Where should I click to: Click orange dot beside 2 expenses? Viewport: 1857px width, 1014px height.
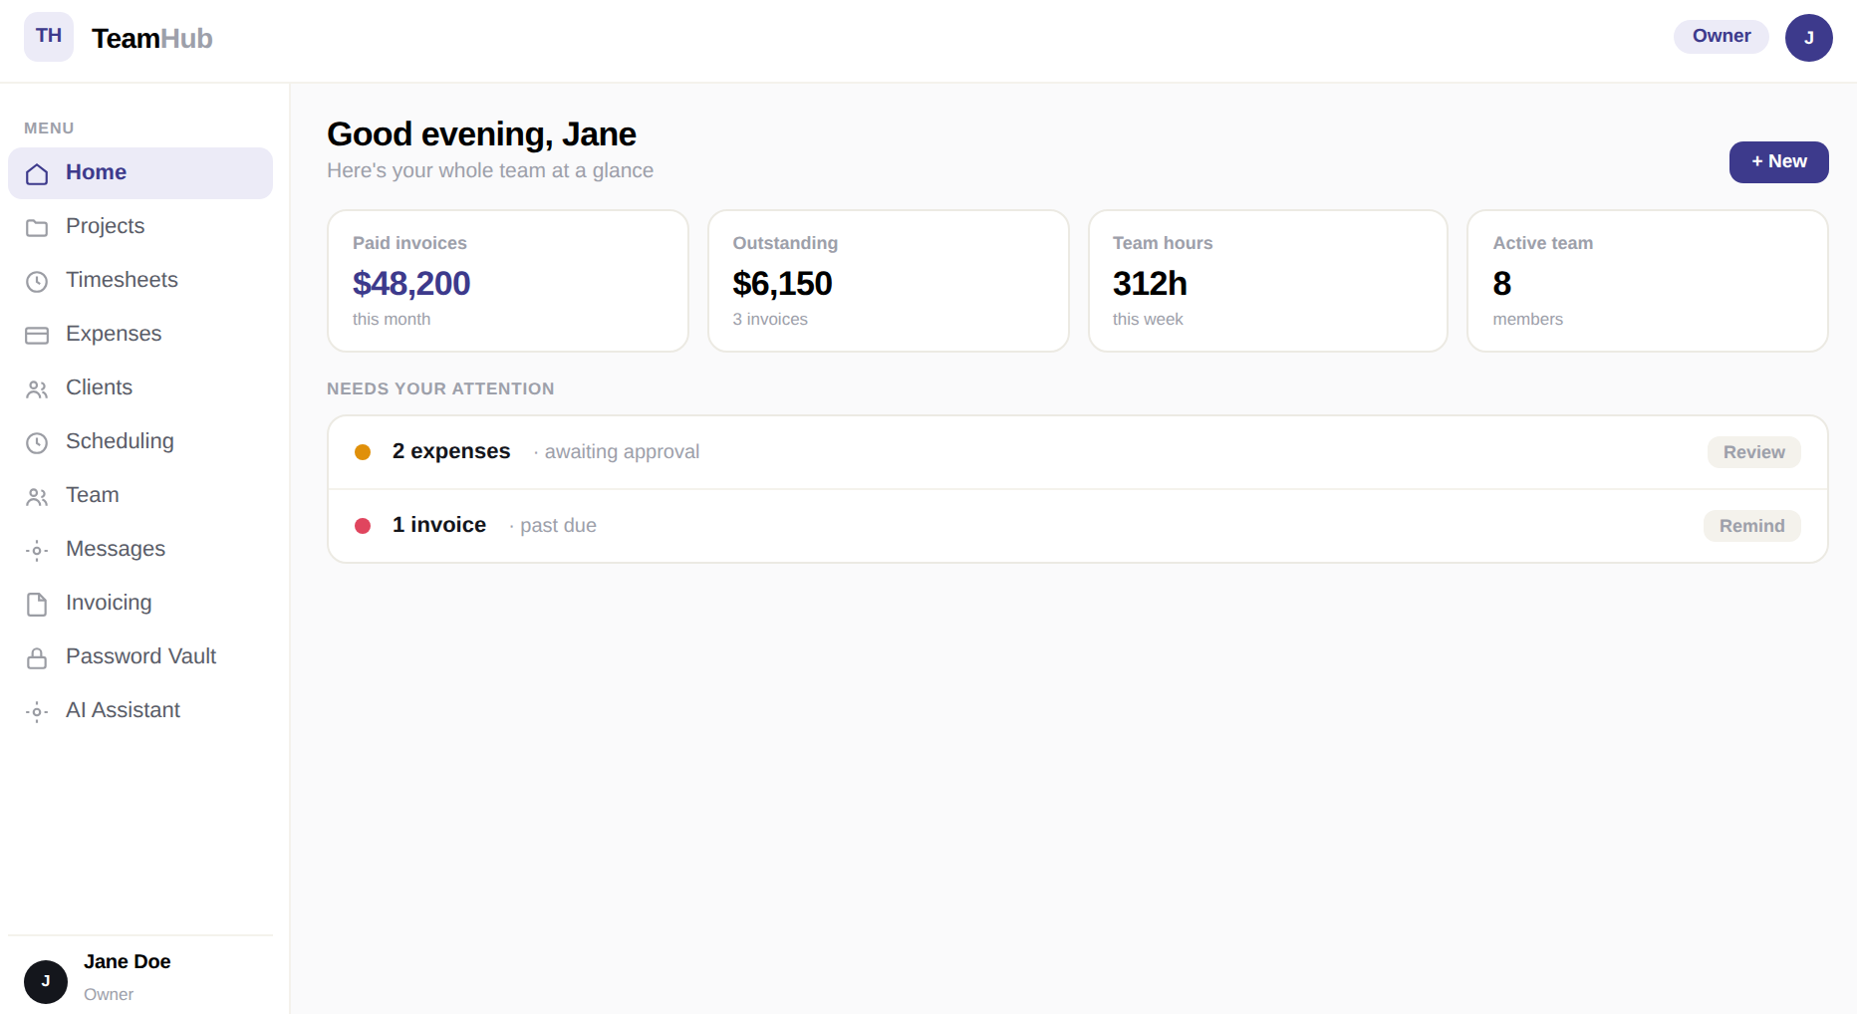pyautogui.click(x=363, y=452)
